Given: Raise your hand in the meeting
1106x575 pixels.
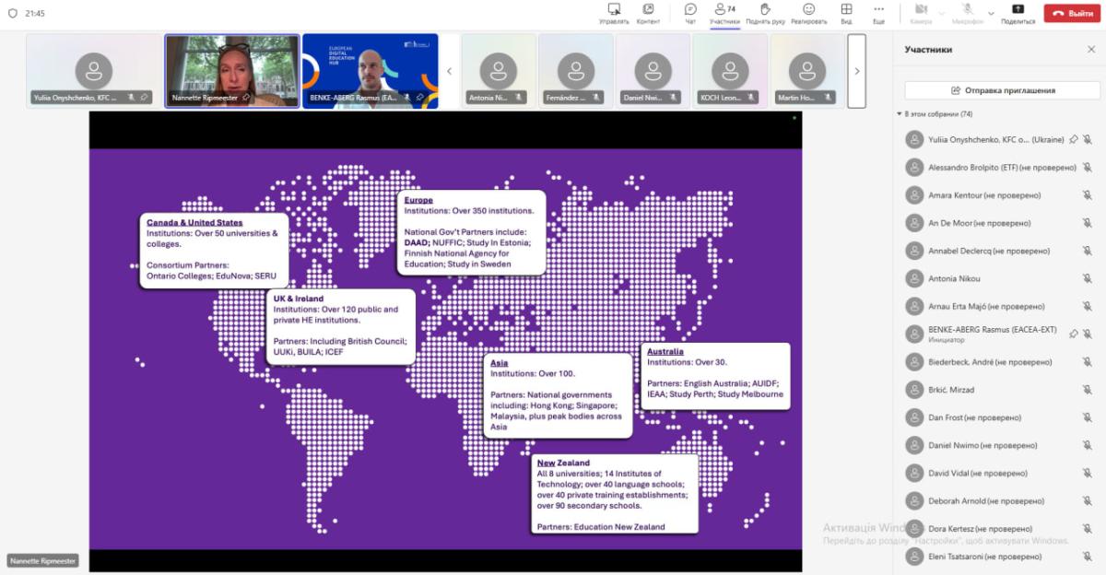Looking at the screenshot, I should pos(764,13).
